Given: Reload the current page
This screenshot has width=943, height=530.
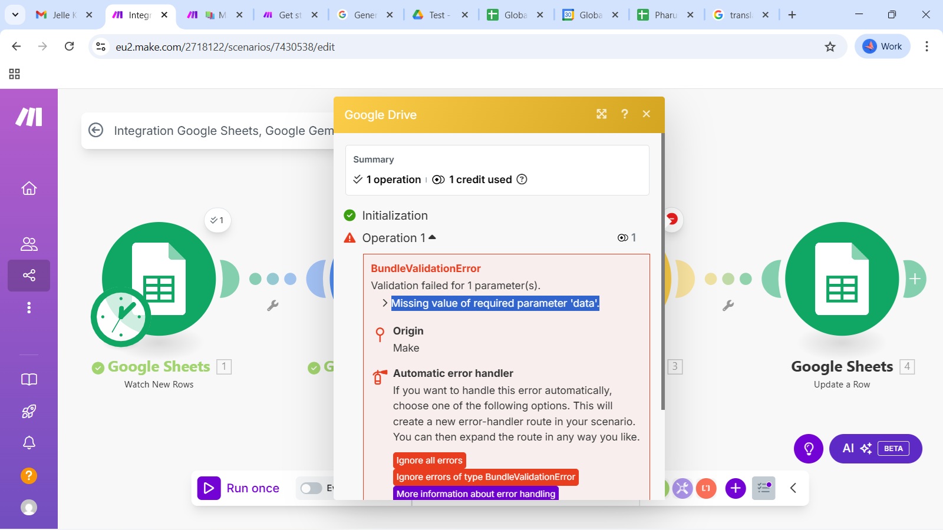Looking at the screenshot, I should click(70, 47).
